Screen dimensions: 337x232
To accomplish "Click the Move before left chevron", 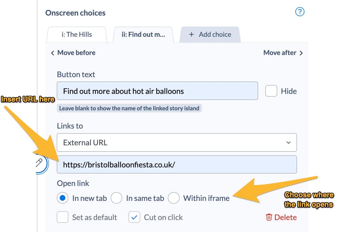I will pyautogui.click(x=52, y=53).
